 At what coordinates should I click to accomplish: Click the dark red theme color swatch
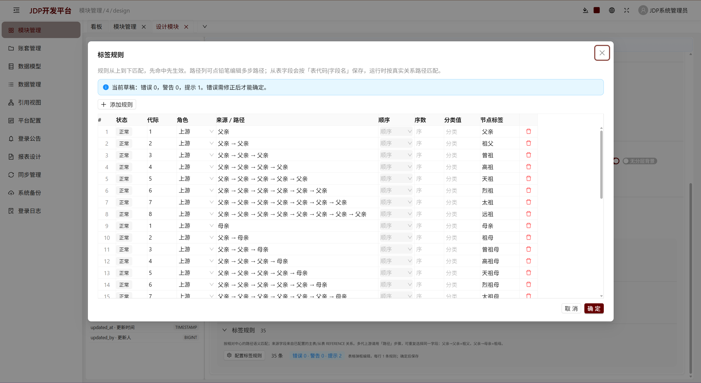597,10
